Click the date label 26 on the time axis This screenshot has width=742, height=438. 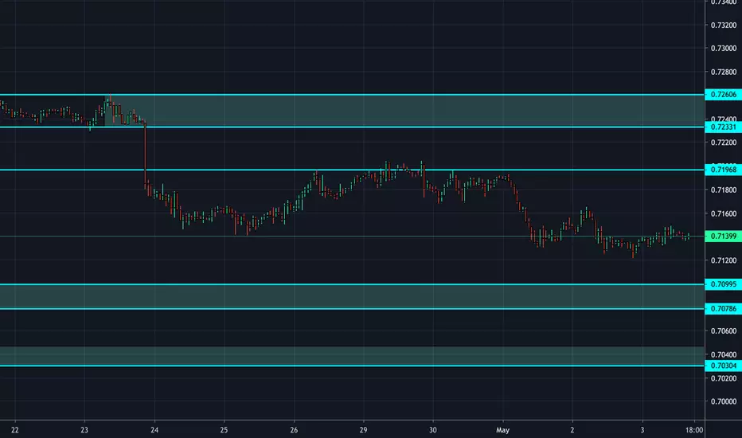[x=294, y=430]
